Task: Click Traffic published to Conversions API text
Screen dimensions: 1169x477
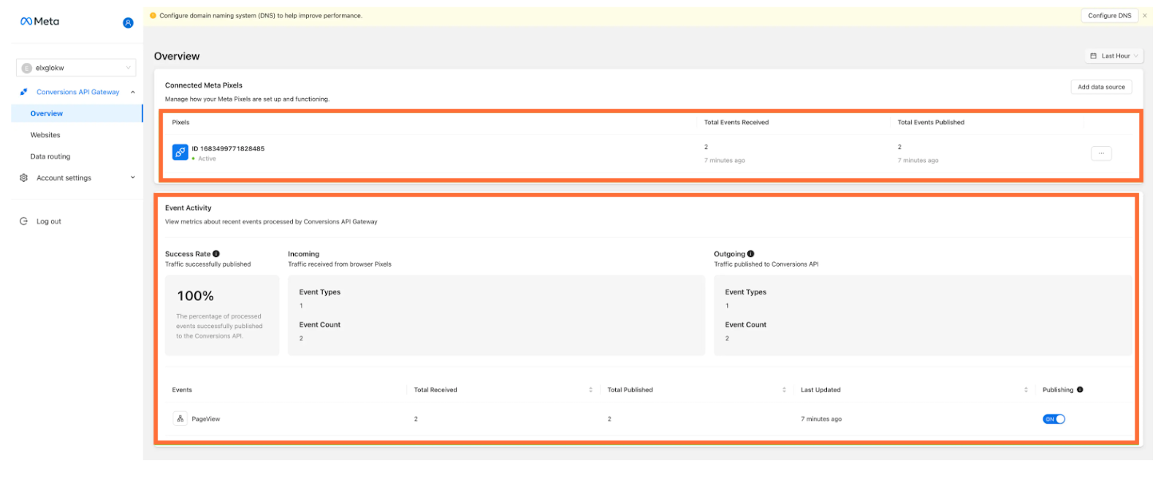Action: tap(766, 264)
